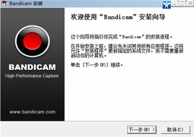Click the 单击 [下一步(N)] 继续 instruction line

(97, 65)
